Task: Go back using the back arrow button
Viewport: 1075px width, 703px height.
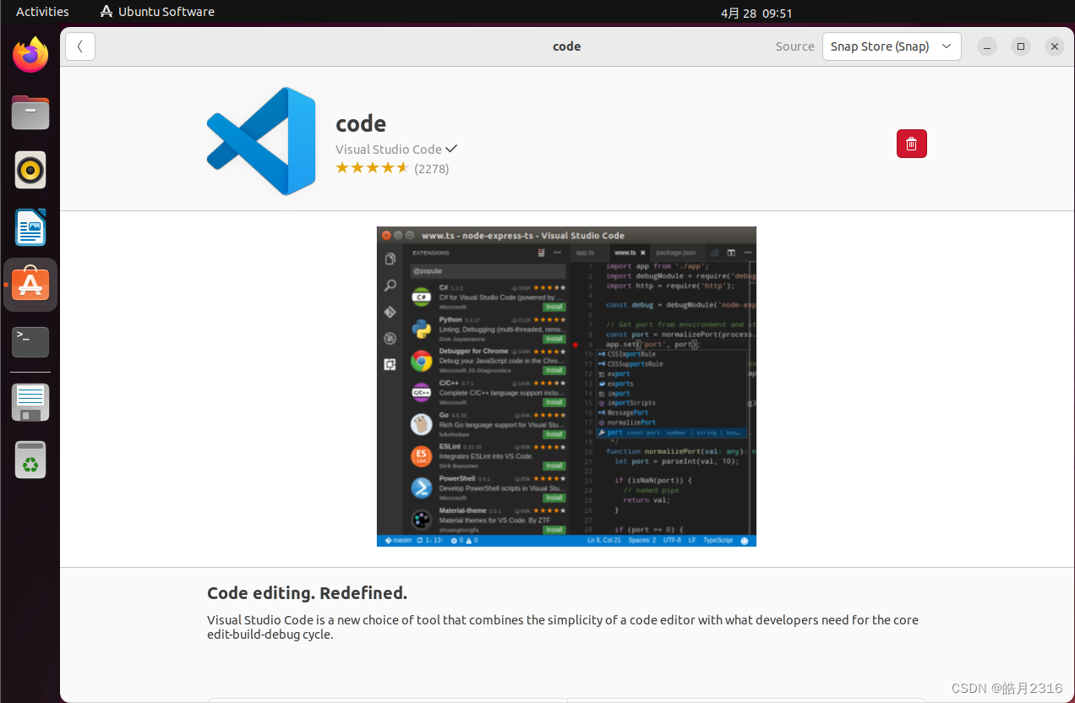Action: (x=79, y=46)
